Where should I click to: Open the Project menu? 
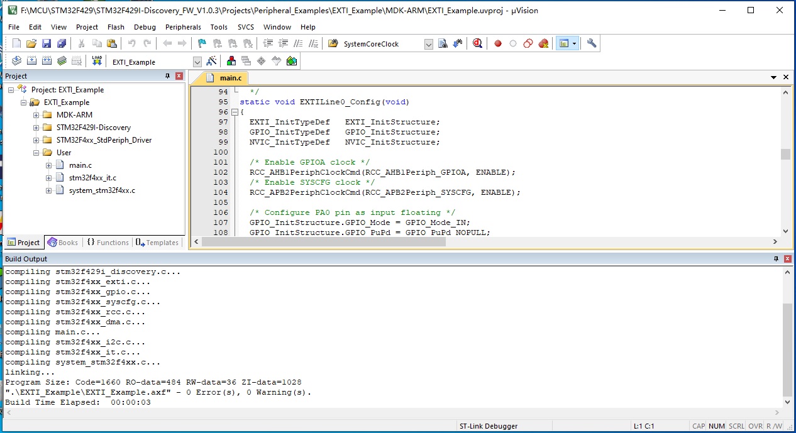click(87, 27)
